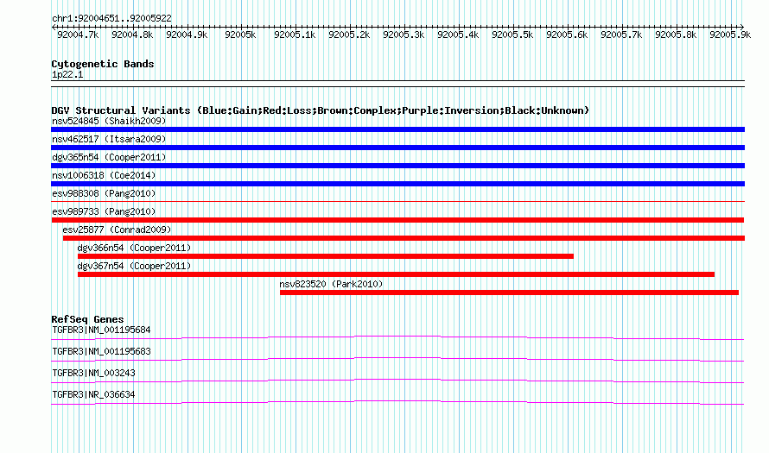This screenshot has height=453, width=769.
Task: Click the chr1:92004651..92005922 region label
Action: point(111,19)
